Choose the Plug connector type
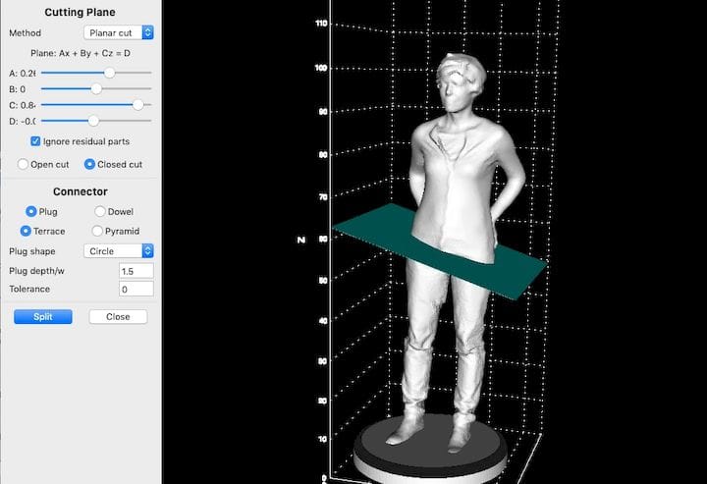Screen dimensions: 707x484 [31, 211]
